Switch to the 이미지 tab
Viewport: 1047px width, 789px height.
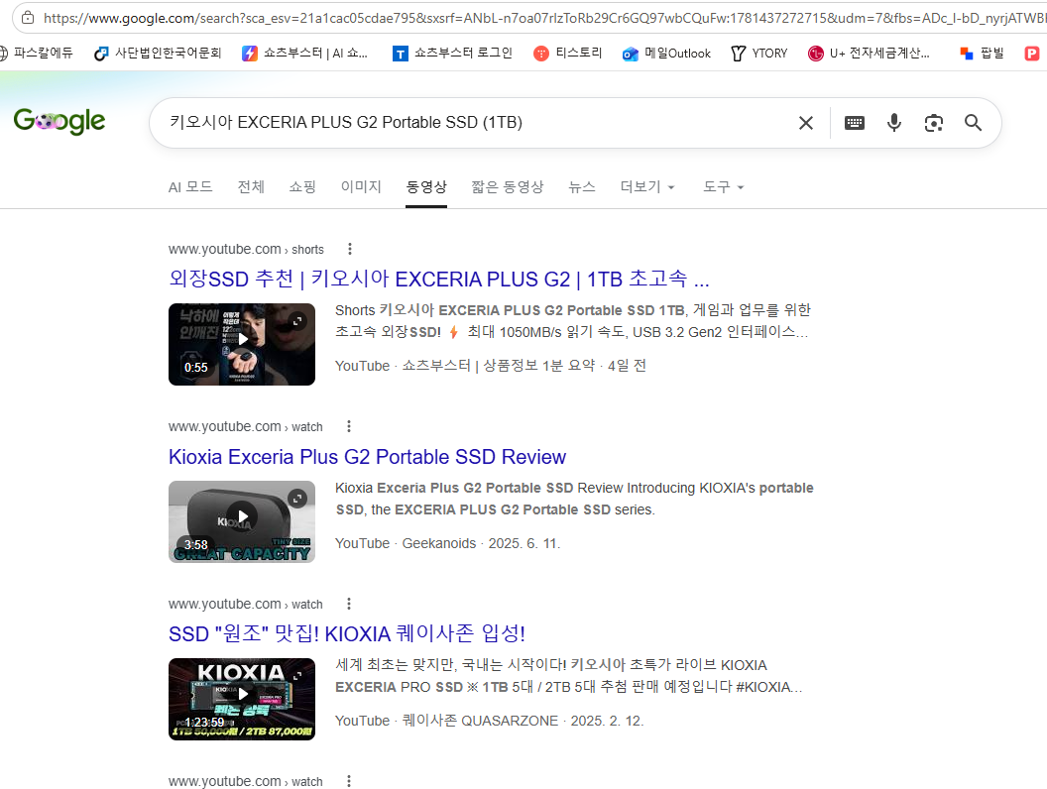361,187
